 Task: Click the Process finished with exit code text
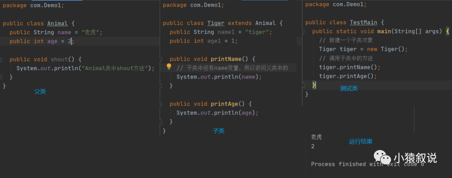tap(367, 164)
